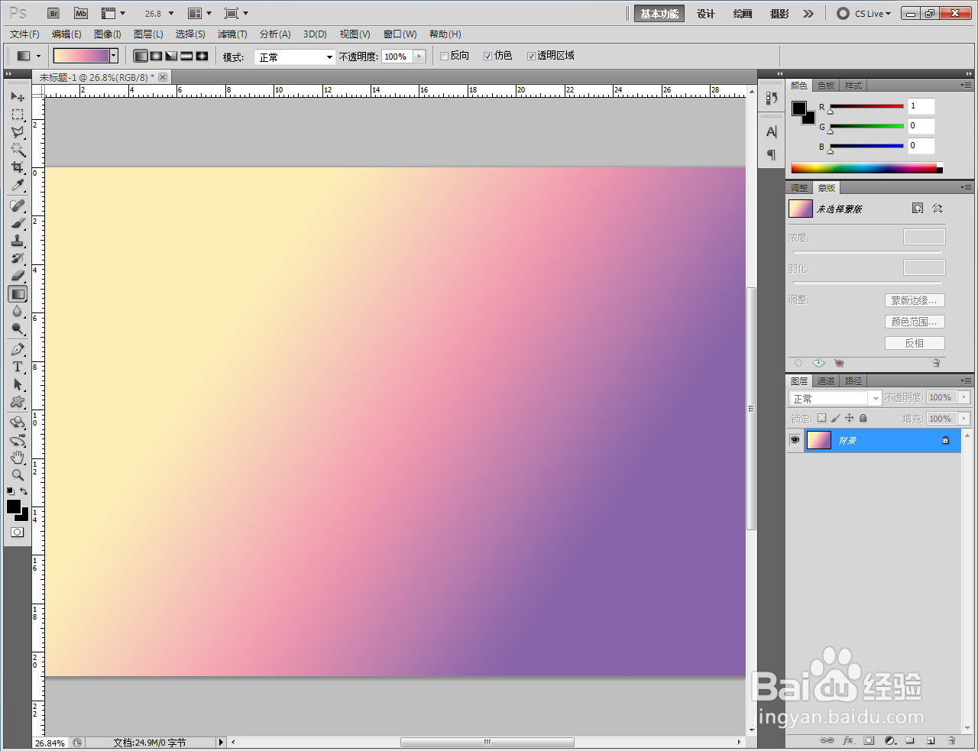Switch to the 设计 workspace

pyautogui.click(x=706, y=14)
